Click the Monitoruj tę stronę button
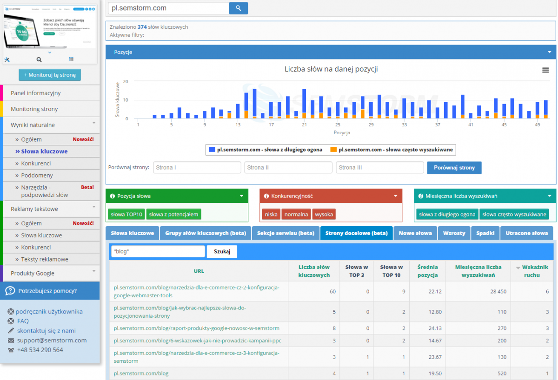Image resolution: width=558 pixels, height=380 pixels. 50,75
